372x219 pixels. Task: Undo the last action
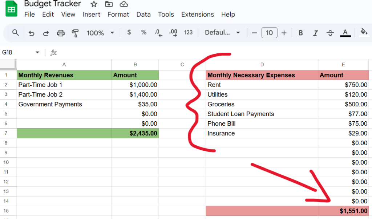(31, 33)
